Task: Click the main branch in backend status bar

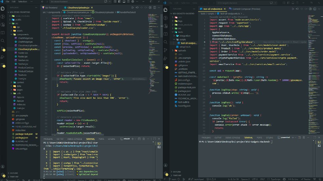Action: pyautogui.click(x=173, y=179)
